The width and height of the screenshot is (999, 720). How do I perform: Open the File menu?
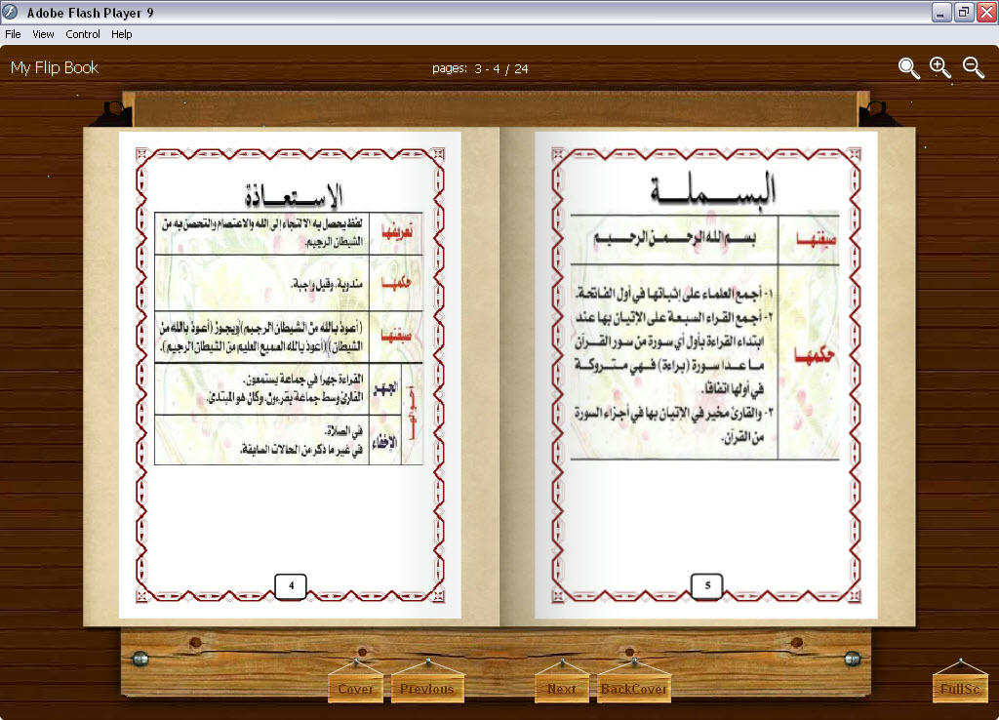tap(13, 34)
